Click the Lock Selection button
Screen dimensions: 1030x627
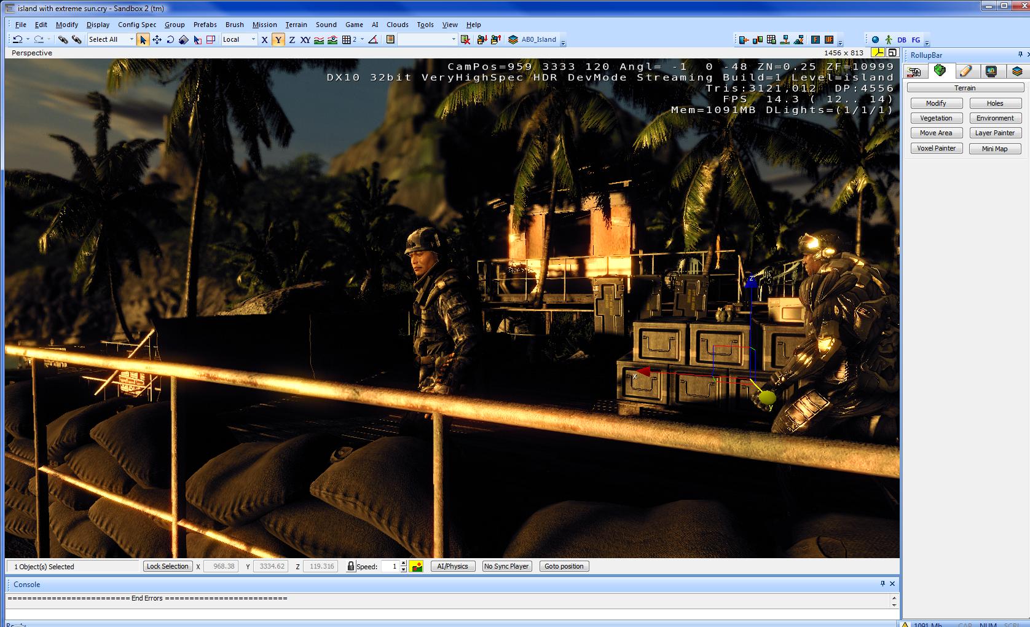pyautogui.click(x=168, y=566)
